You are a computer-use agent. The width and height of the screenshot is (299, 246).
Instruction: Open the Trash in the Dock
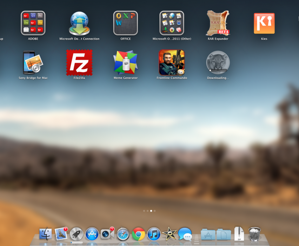pyautogui.click(x=254, y=234)
